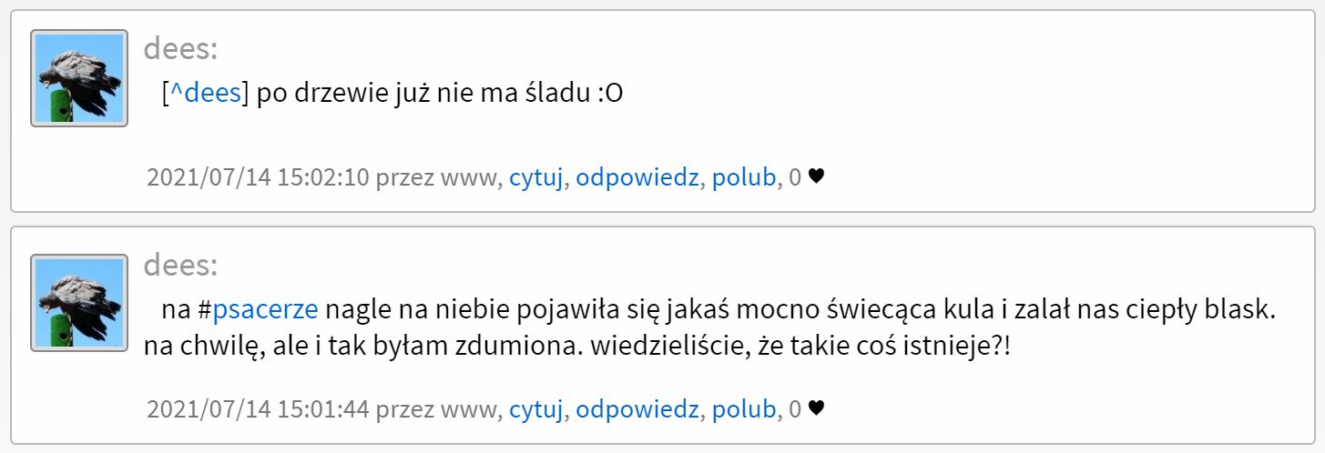
Task: Open the bird avatar of the bottom post
Action: coord(78,303)
